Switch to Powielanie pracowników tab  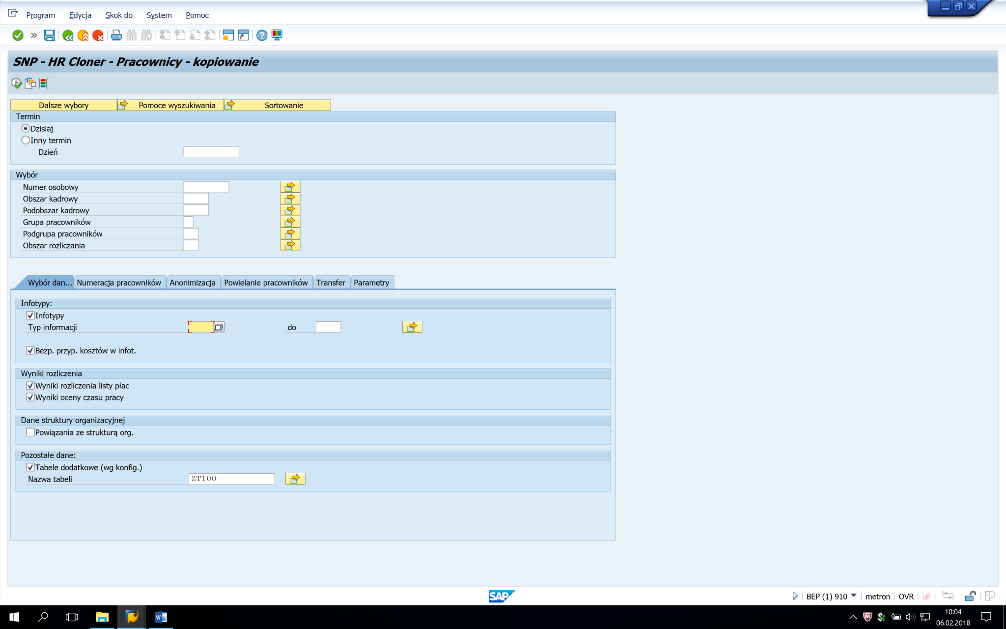[266, 283]
